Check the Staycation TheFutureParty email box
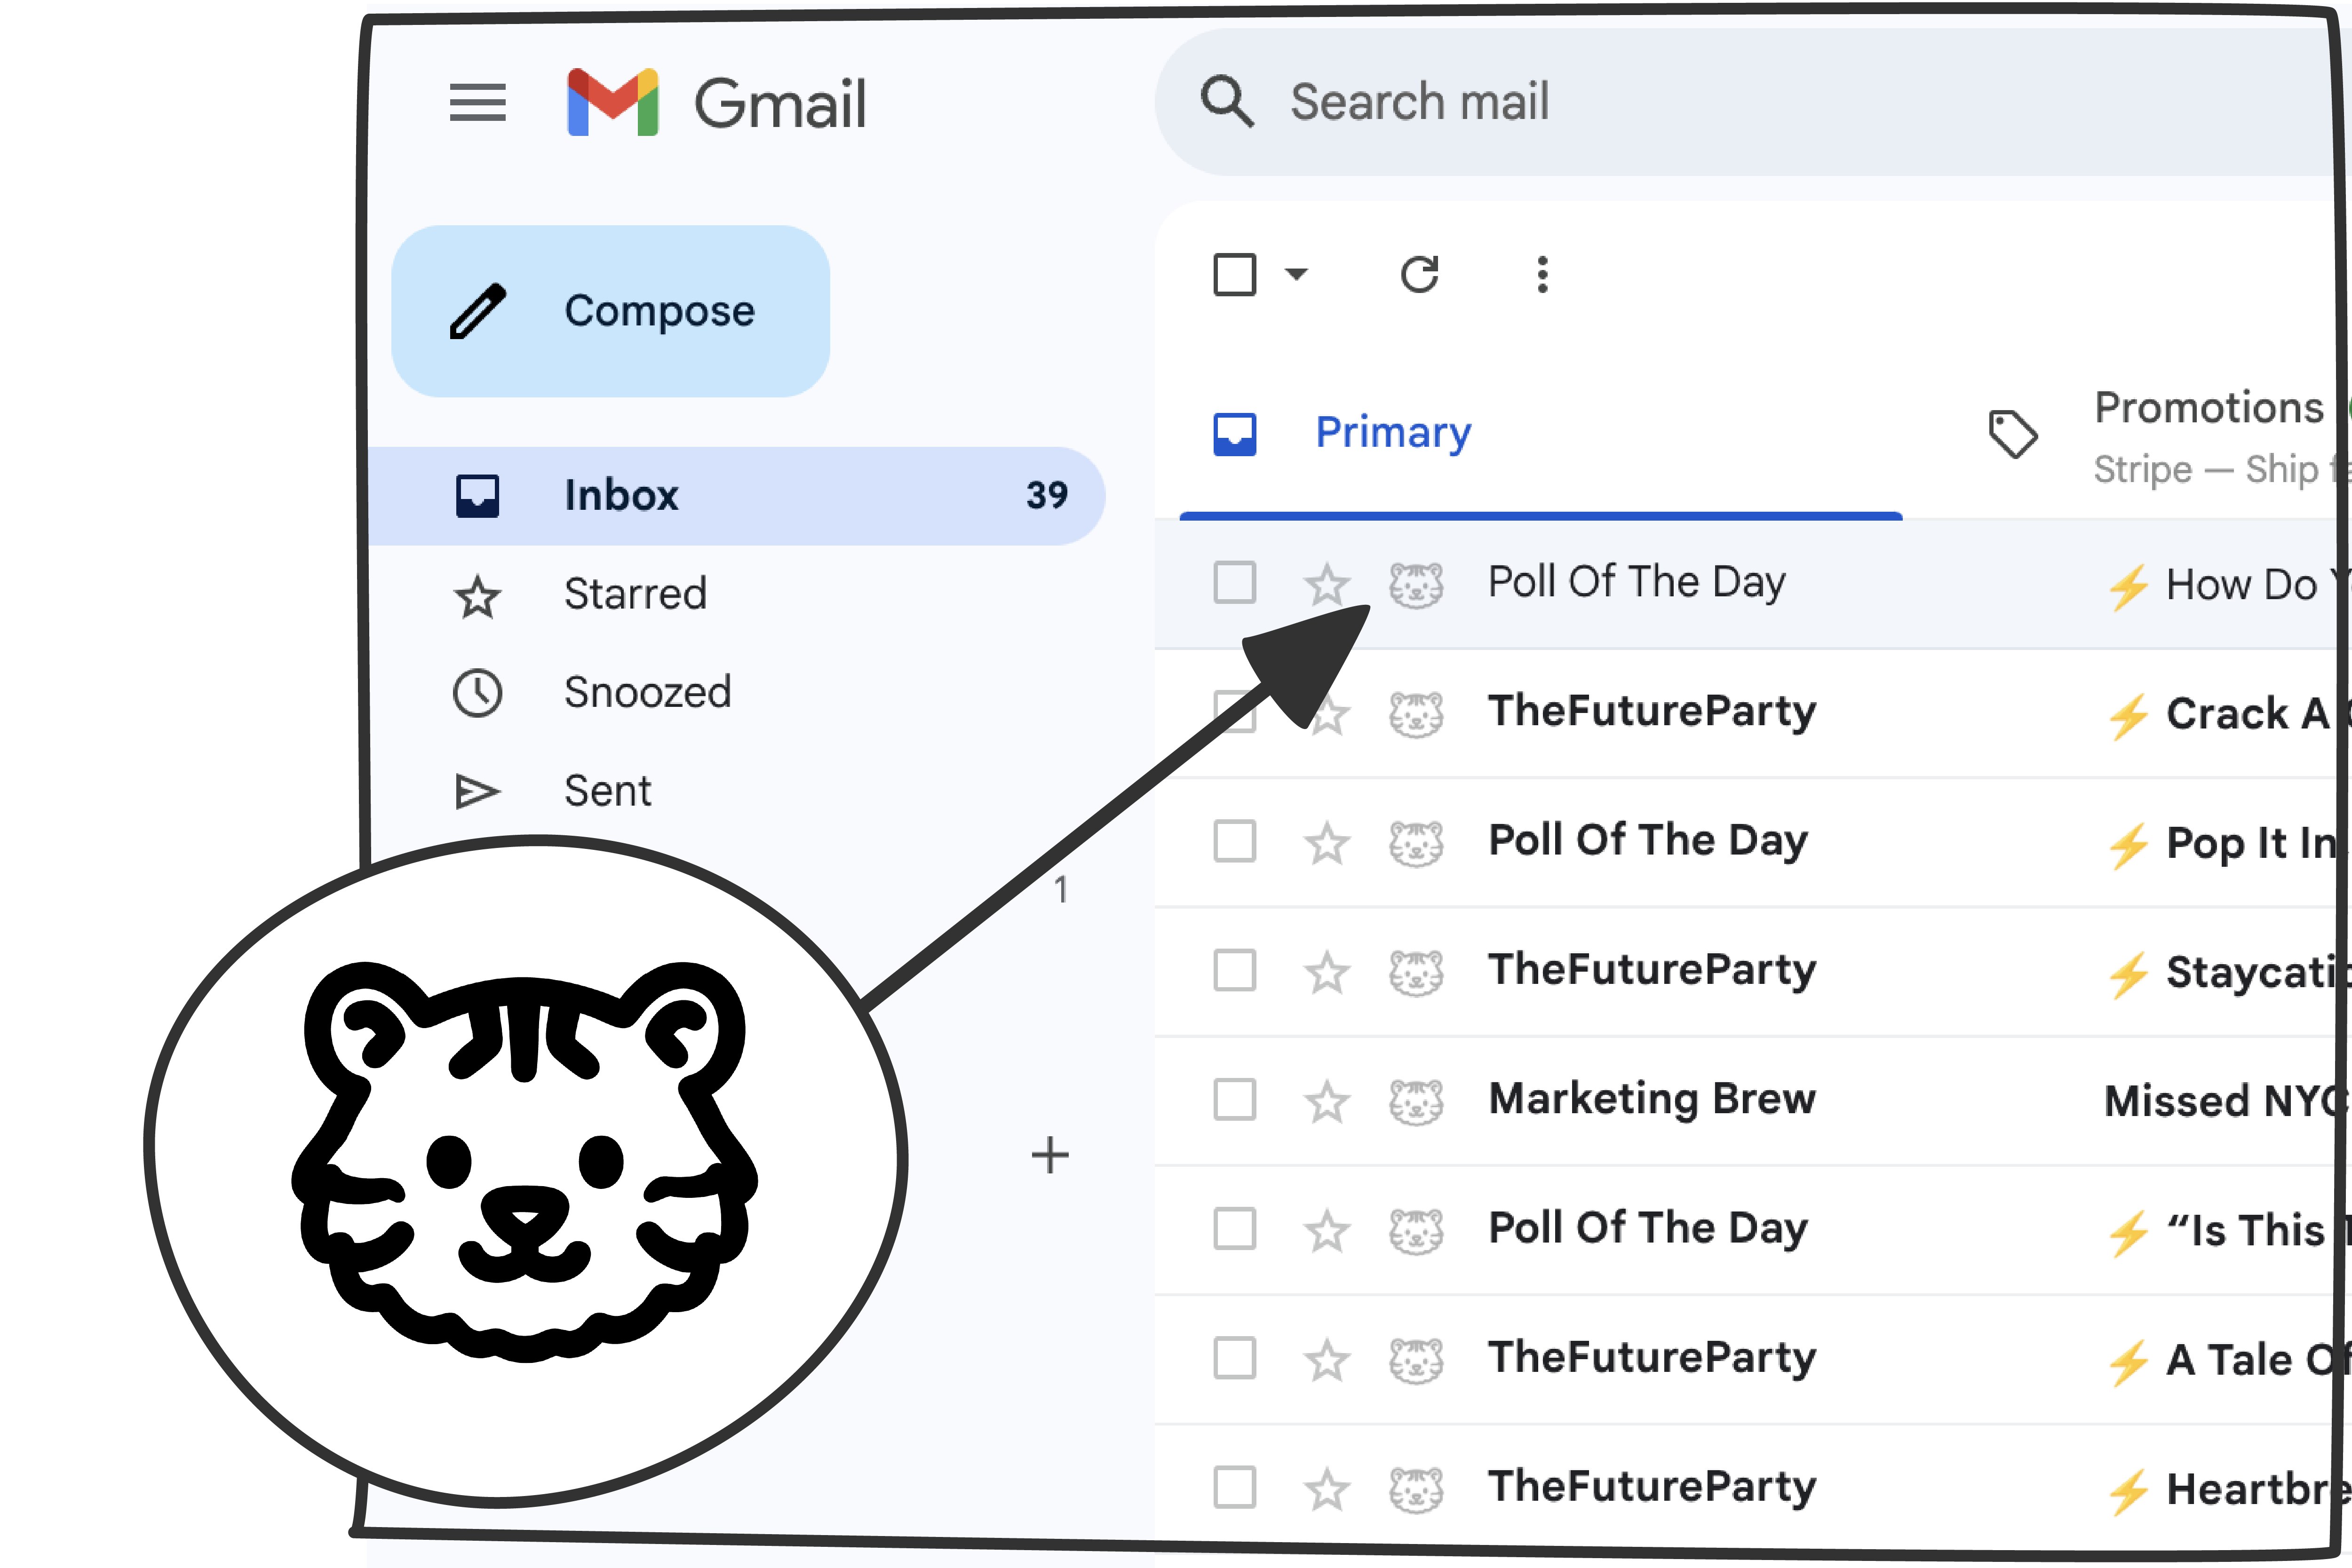 click(1234, 970)
